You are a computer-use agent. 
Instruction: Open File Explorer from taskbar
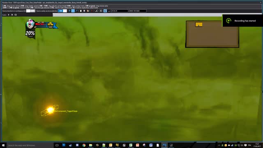pyautogui.click(x=90, y=145)
